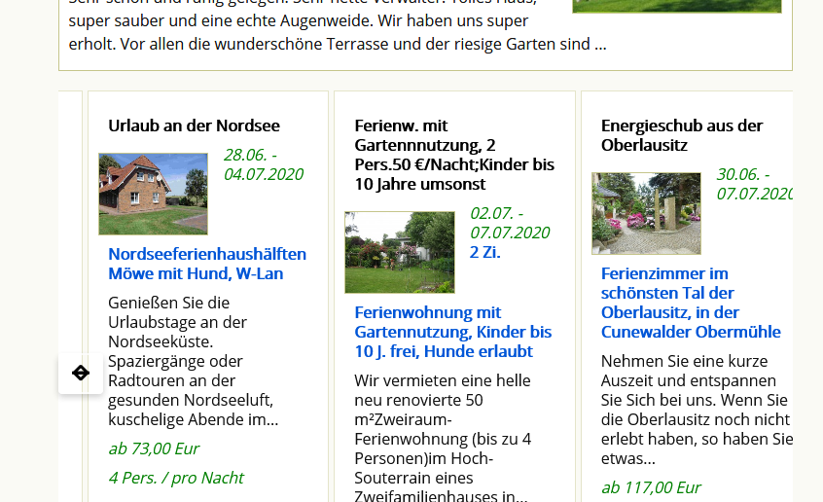Select the 02.07. - 07.07.2020 date range
823x502 pixels.
tap(510, 223)
